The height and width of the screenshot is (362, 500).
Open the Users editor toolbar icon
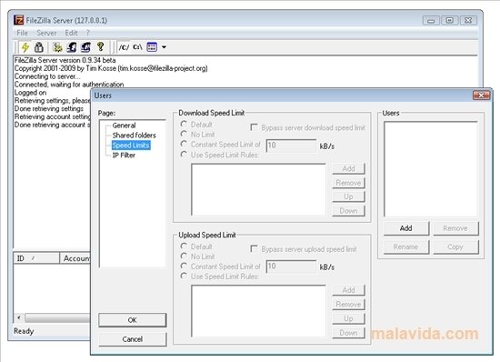tap(72, 47)
